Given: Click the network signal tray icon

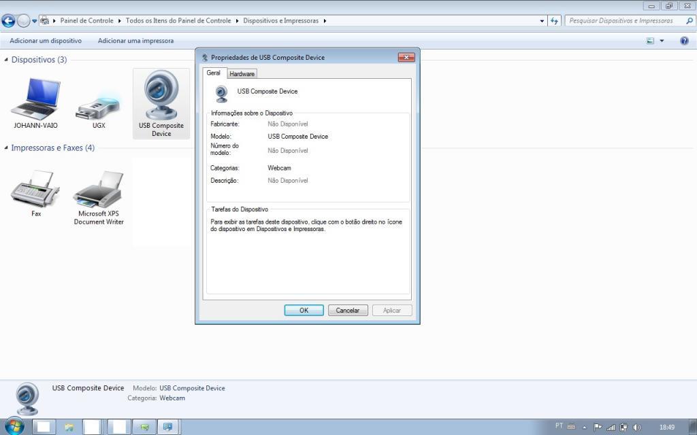Looking at the screenshot, I should pos(611,428).
